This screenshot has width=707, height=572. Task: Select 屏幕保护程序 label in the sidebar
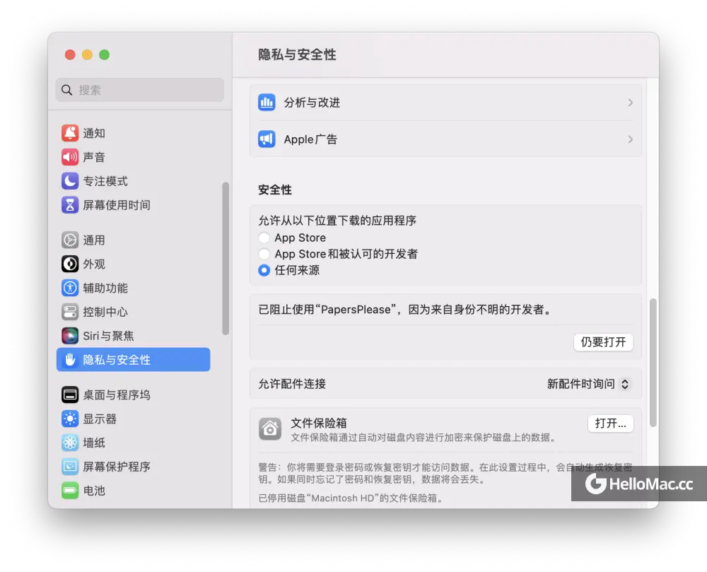point(117,467)
